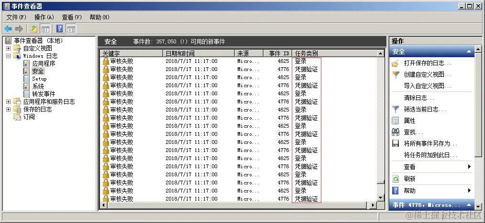Click the blue Help toolbar icon
Viewport: 485px width, 223px height.
pos(60,29)
